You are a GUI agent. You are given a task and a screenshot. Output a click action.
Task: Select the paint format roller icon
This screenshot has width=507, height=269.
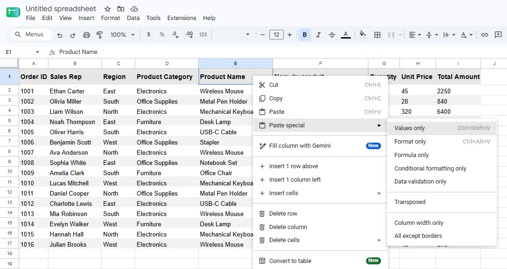(x=100, y=35)
